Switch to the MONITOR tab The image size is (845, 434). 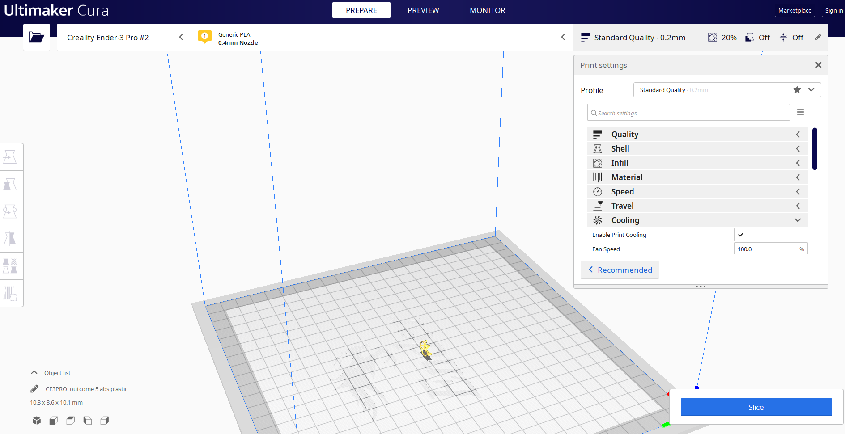pyautogui.click(x=487, y=10)
